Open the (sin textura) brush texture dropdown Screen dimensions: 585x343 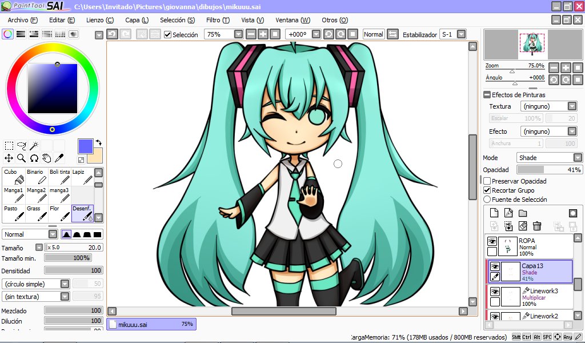65,297
